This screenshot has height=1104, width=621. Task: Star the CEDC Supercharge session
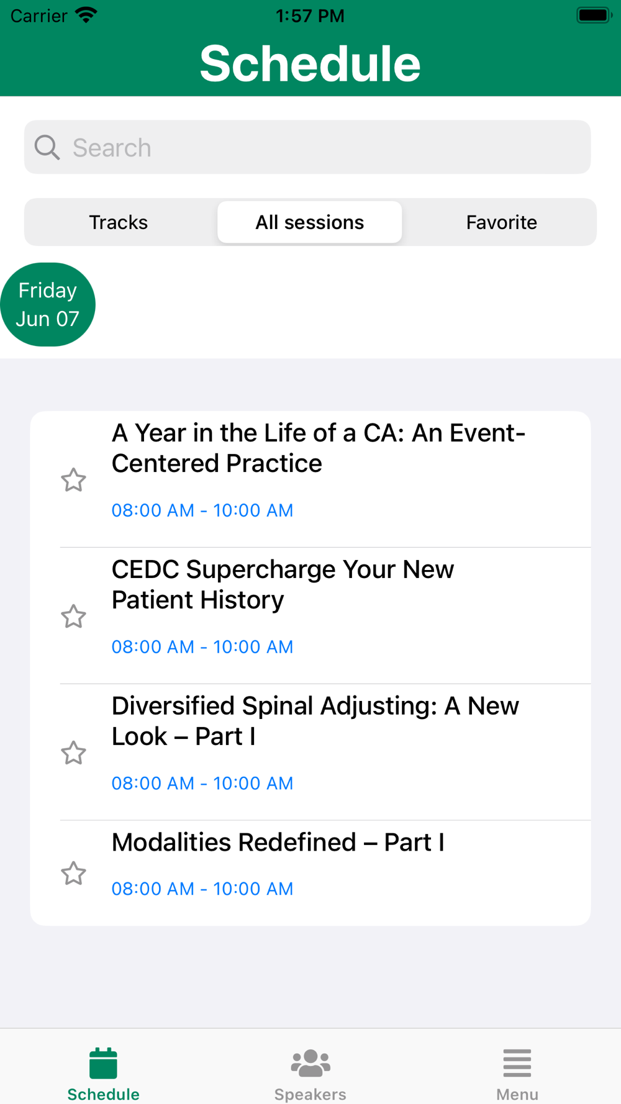73,617
